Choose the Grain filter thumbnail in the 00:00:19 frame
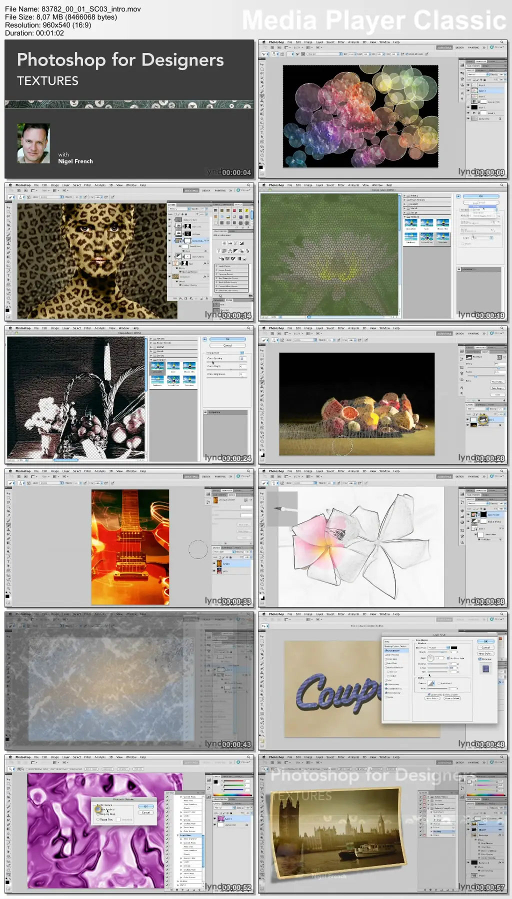Viewport: 512px width, 899px height. tap(426, 223)
